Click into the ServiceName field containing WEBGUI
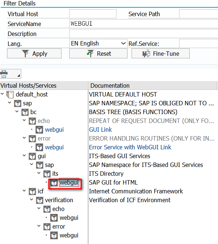 tap(144, 24)
